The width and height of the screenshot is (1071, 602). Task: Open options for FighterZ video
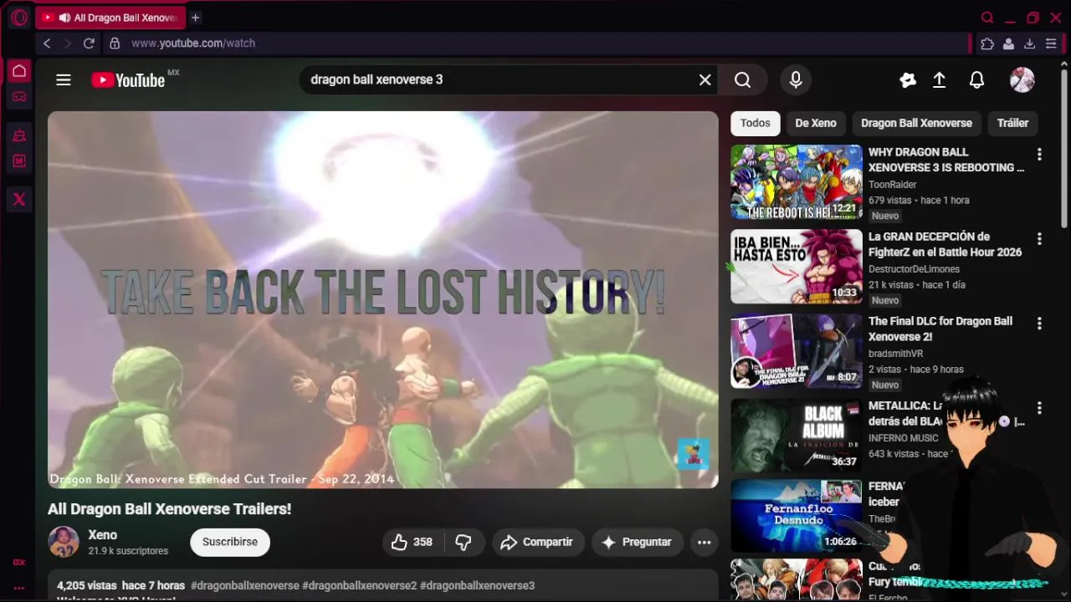tap(1039, 239)
